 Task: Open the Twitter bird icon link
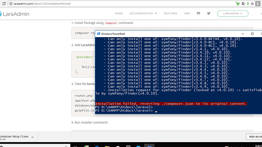click(x=209, y=13)
